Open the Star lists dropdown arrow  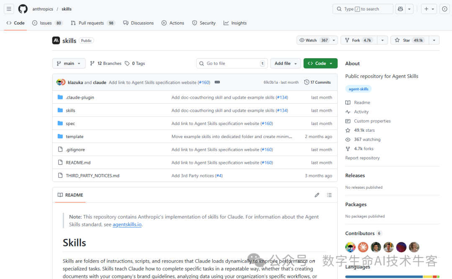tap(434, 40)
